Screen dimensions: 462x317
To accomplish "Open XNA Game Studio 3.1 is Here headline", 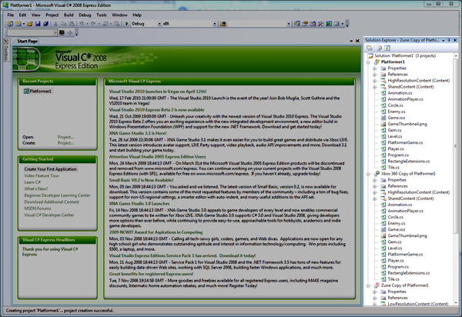I will [x=138, y=133].
